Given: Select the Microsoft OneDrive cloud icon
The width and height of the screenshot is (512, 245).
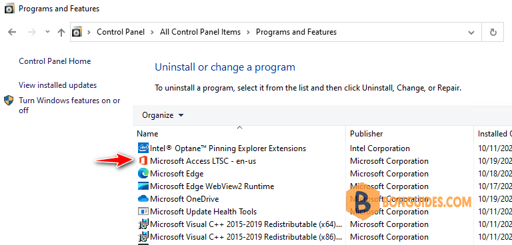Looking at the screenshot, I should click(x=143, y=198).
